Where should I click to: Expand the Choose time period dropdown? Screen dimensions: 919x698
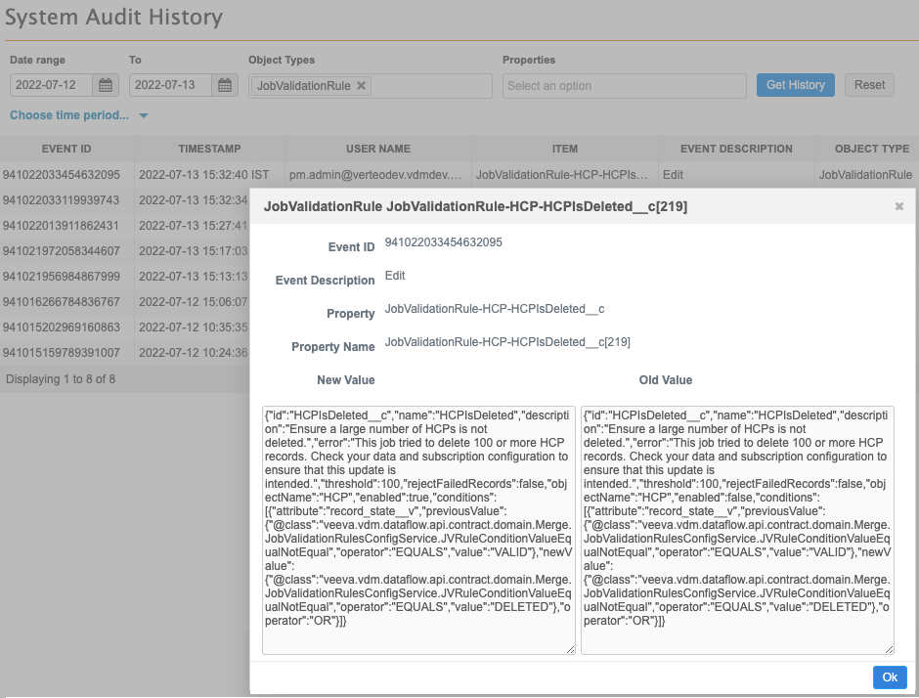78,115
